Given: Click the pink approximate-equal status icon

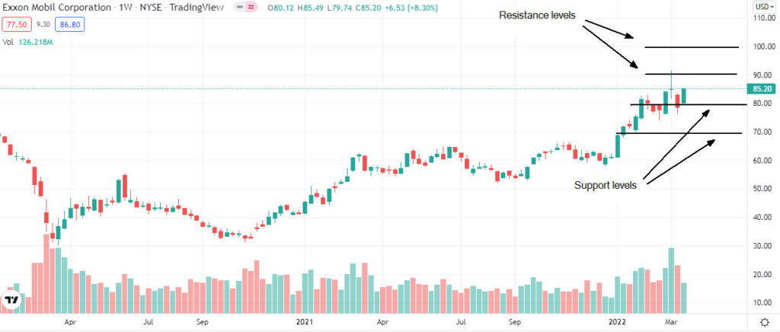Looking at the screenshot, I should tap(252, 8).
